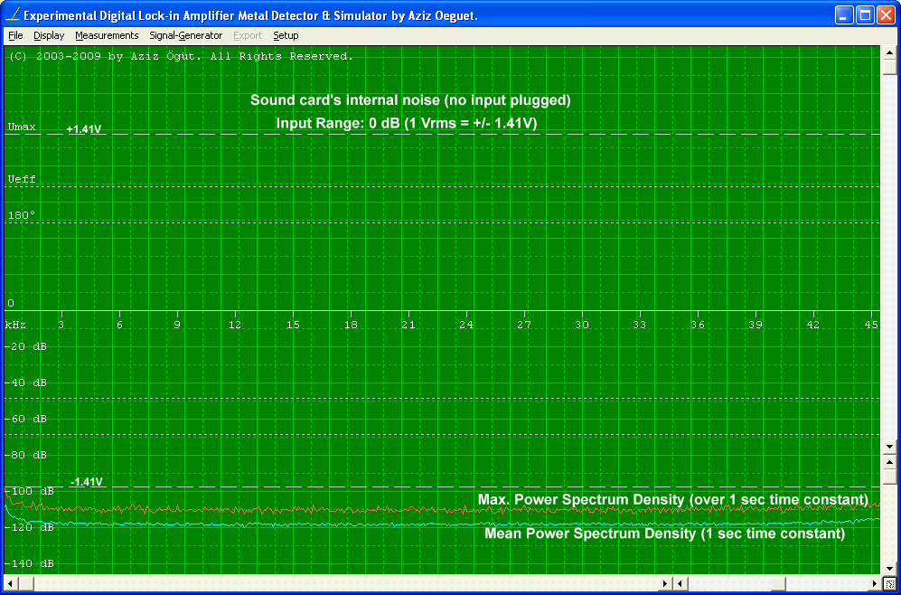Screen dimensions: 901x595
Task: Click the metal detector app icon in title bar
Action: pyautogui.click(x=12, y=14)
